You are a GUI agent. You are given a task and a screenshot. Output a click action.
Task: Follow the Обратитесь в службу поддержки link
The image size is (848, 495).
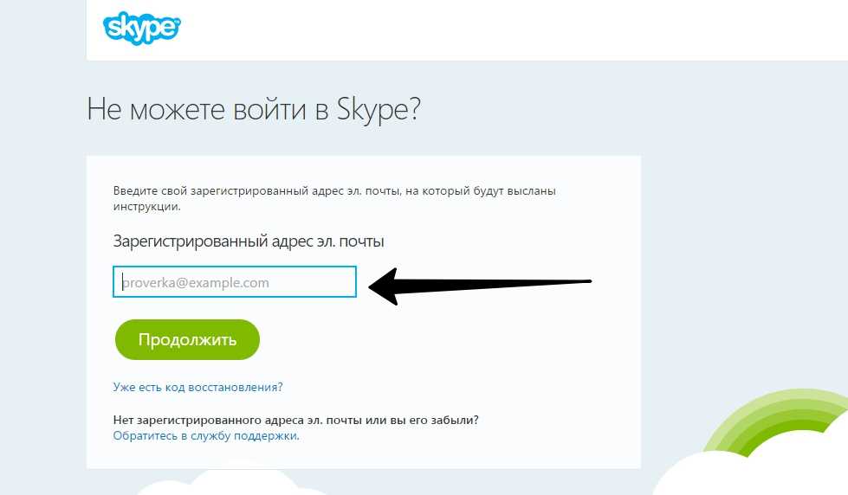click(205, 436)
